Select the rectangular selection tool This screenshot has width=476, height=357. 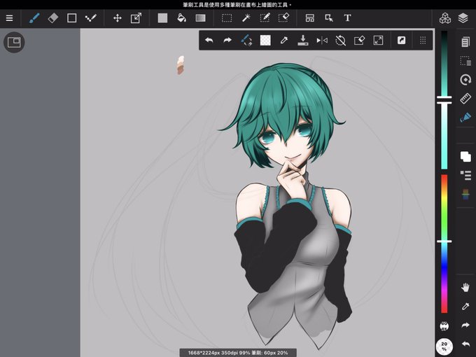pos(227,18)
